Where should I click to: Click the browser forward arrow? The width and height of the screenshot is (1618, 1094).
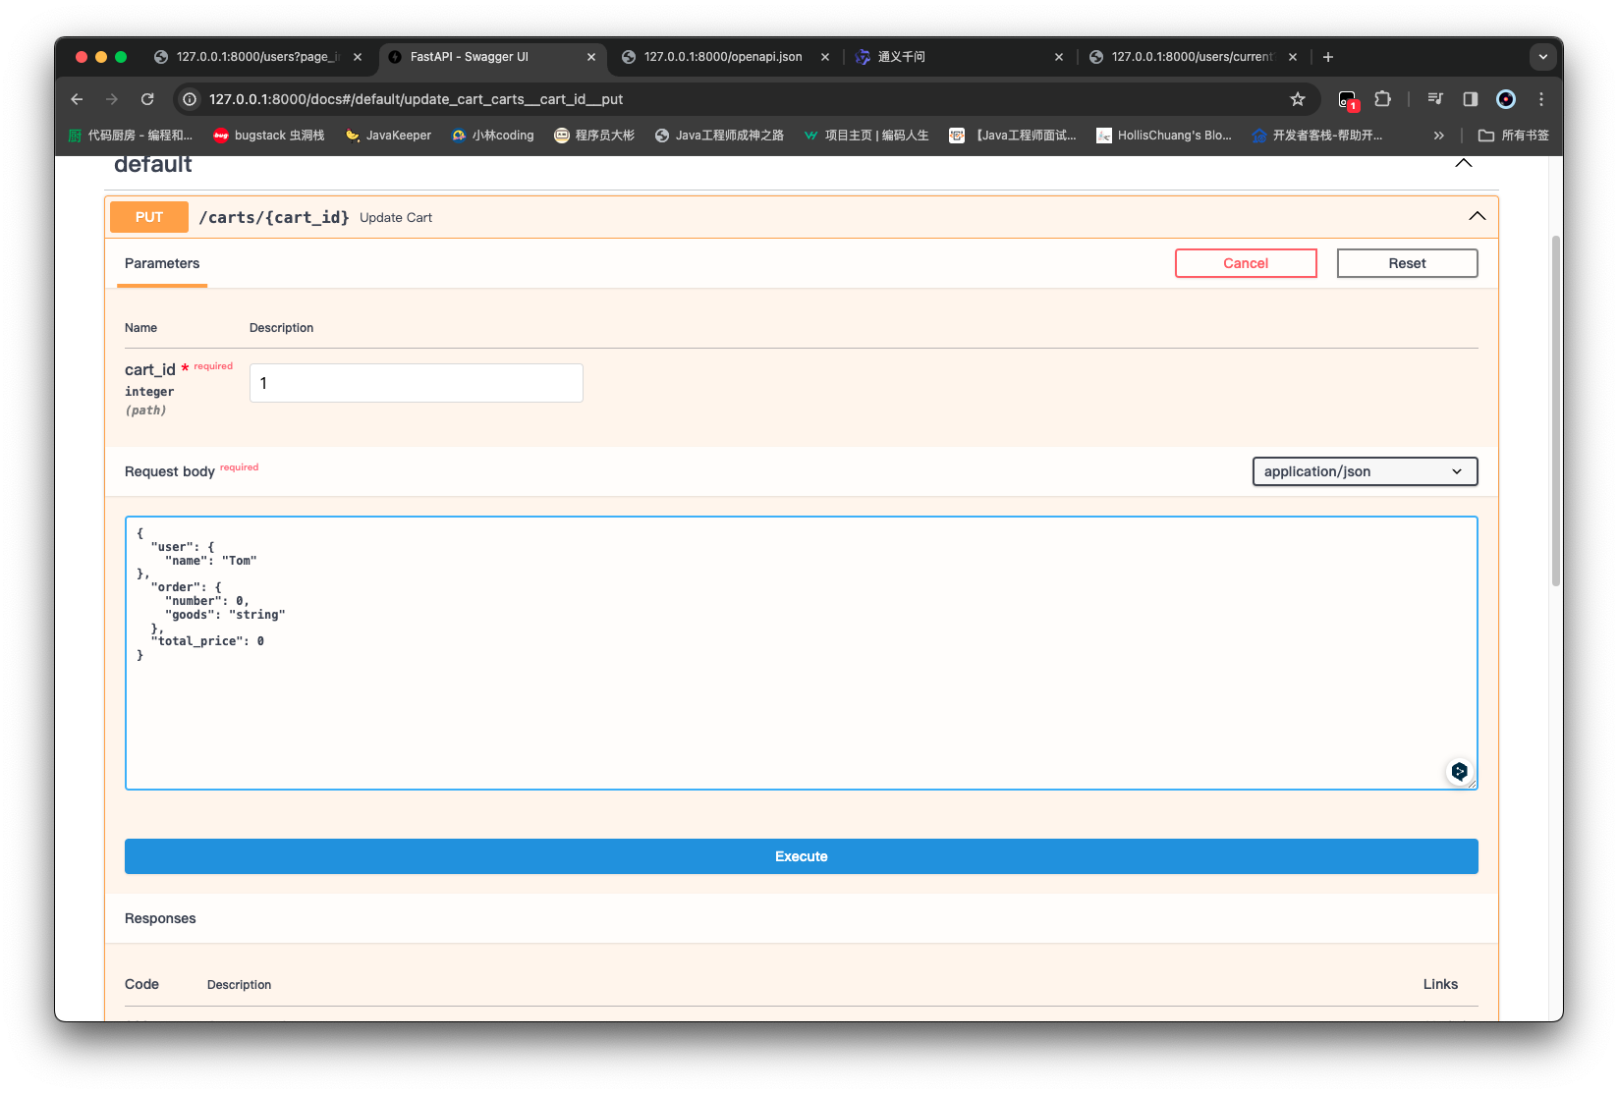[112, 99]
